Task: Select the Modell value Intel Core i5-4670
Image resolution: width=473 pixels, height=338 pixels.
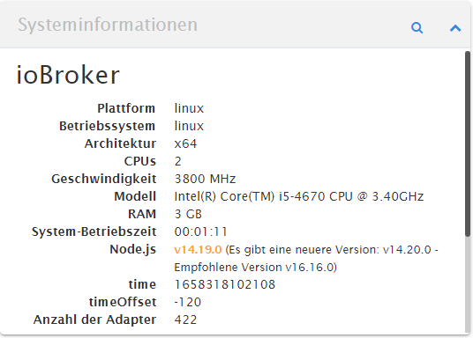Action: tap(299, 196)
